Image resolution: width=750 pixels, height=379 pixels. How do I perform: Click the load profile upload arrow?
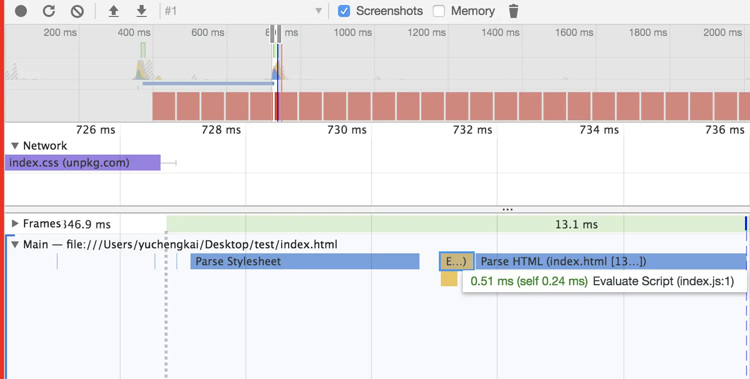(114, 11)
